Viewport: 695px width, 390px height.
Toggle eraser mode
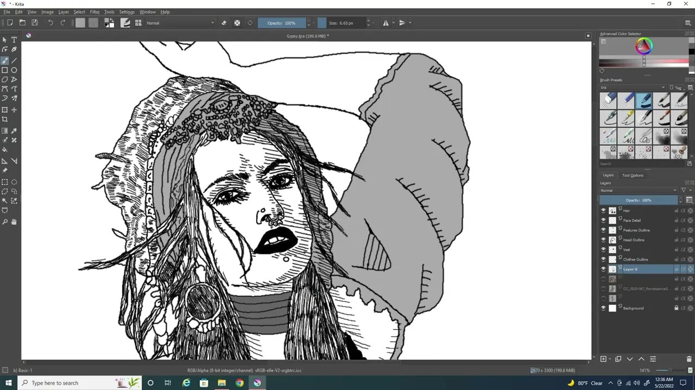click(x=224, y=23)
